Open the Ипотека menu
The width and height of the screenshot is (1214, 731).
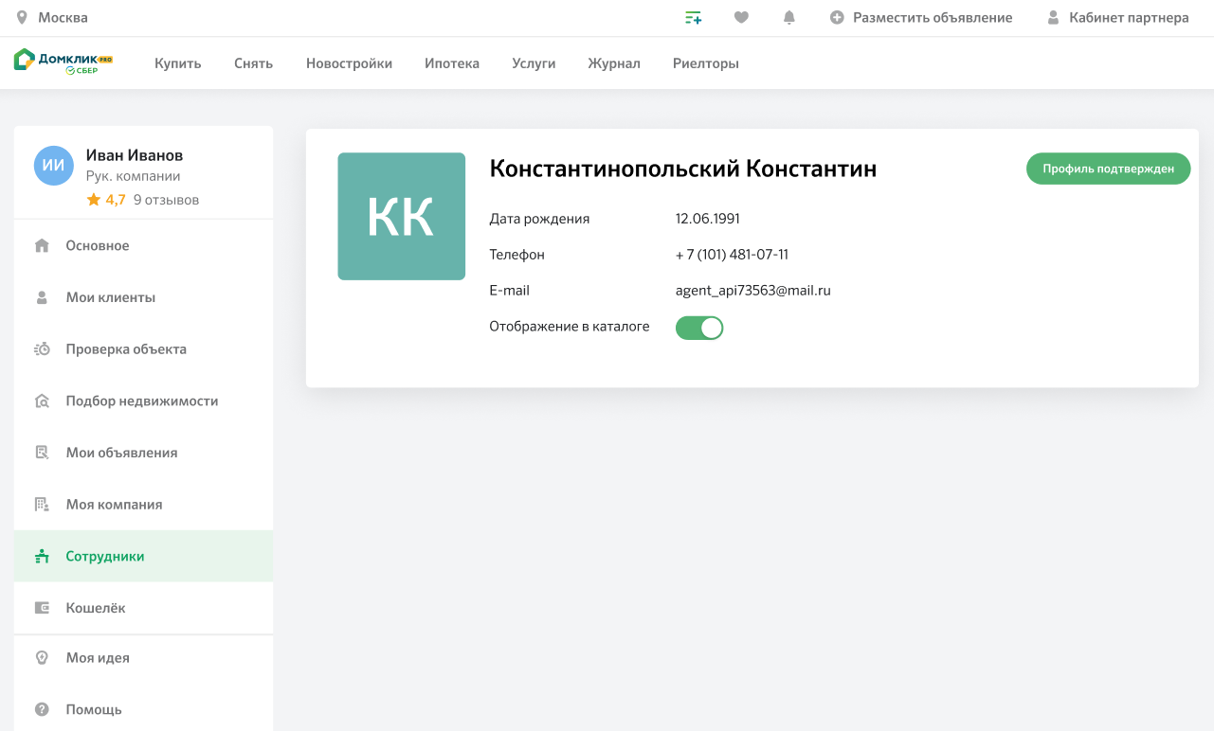[x=452, y=63]
